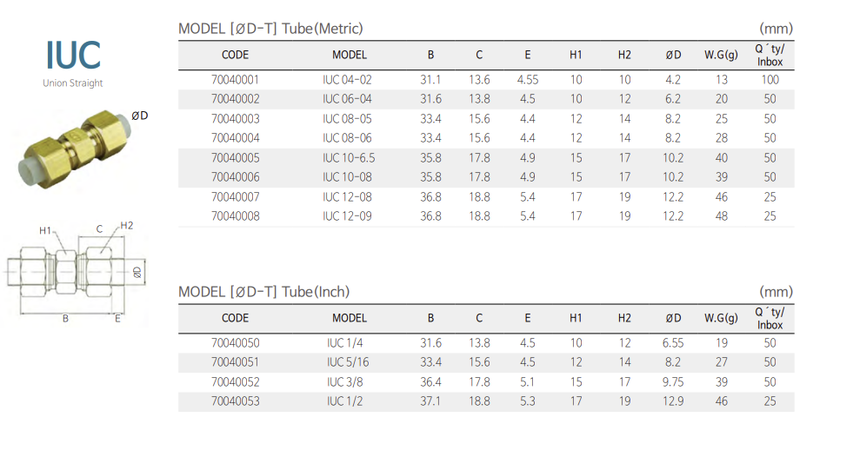Click the large IUC title
The image size is (853, 470).
click(73, 54)
